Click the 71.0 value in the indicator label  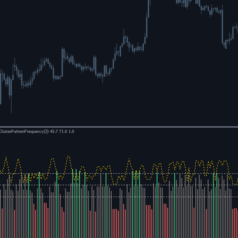point(63,132)
